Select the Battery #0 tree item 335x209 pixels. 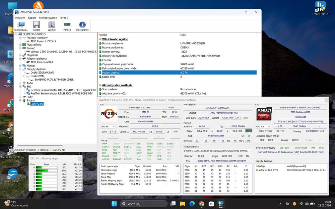point(37,104)
